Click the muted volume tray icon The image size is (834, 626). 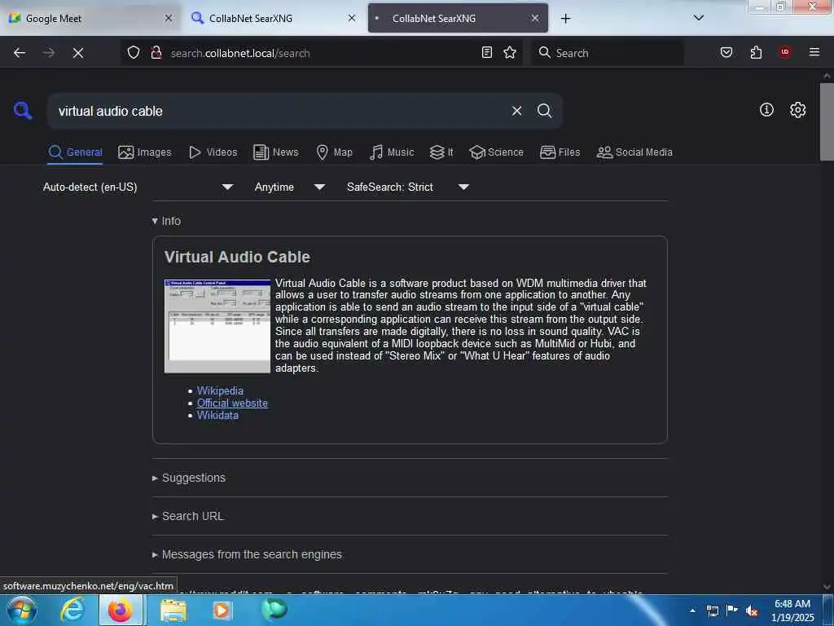click(752, 611)
